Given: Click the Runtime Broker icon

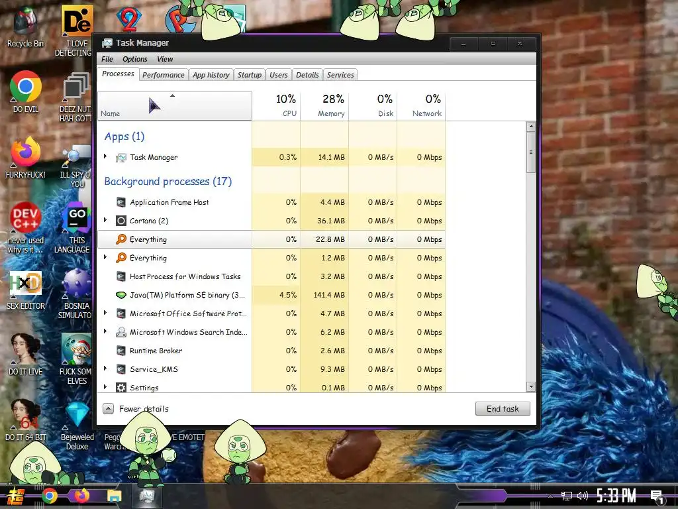Looking at the screenshot, I should coord(121,351).
